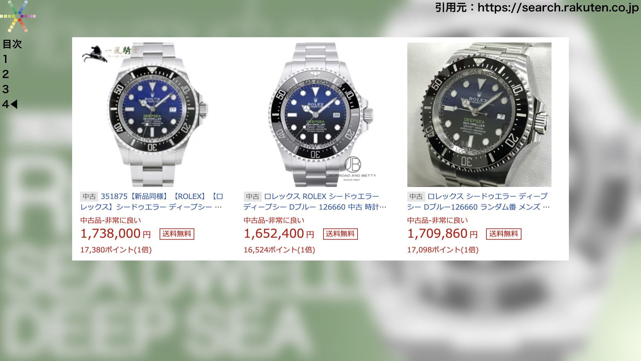
Task: Click the Jackroad and Betty JB logo
Action: click(x=353, y=168)
